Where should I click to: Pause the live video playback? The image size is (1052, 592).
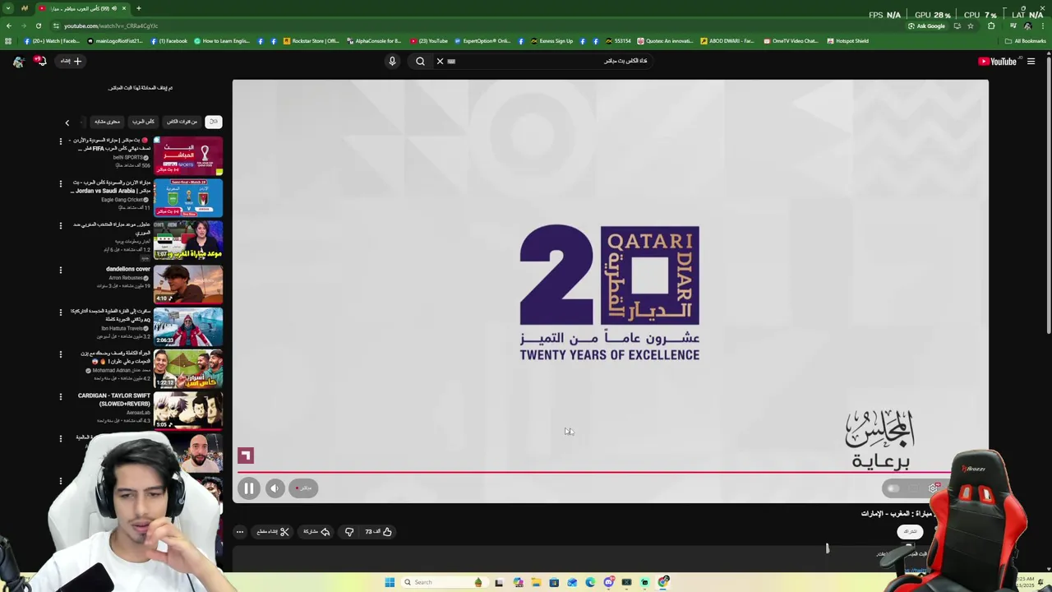click(248, 488)
